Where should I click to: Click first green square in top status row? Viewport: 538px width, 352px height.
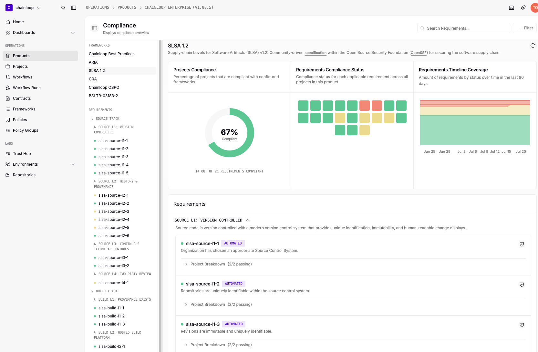(303, 106)
